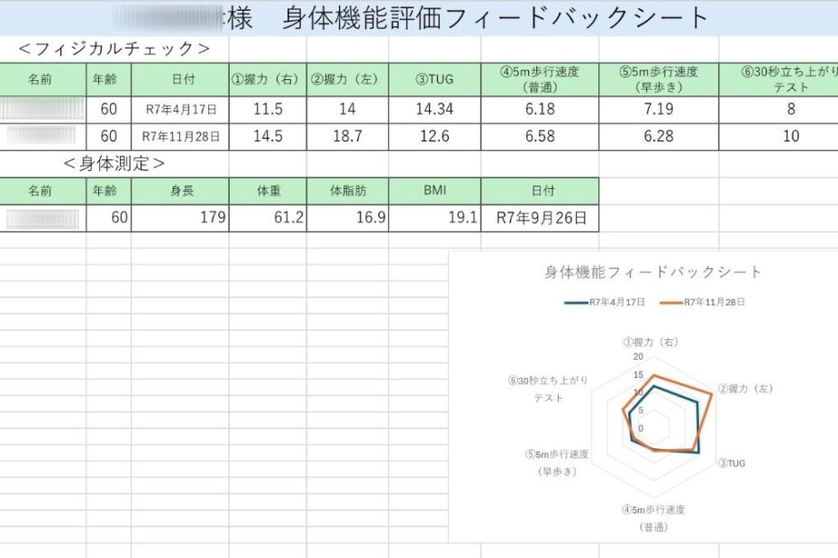Select the ③TUG table header cell

(x=434, y=79)
